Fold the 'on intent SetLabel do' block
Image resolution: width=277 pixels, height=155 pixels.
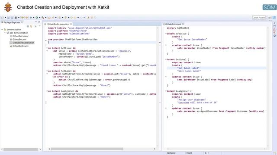click(x=47, y=71)
